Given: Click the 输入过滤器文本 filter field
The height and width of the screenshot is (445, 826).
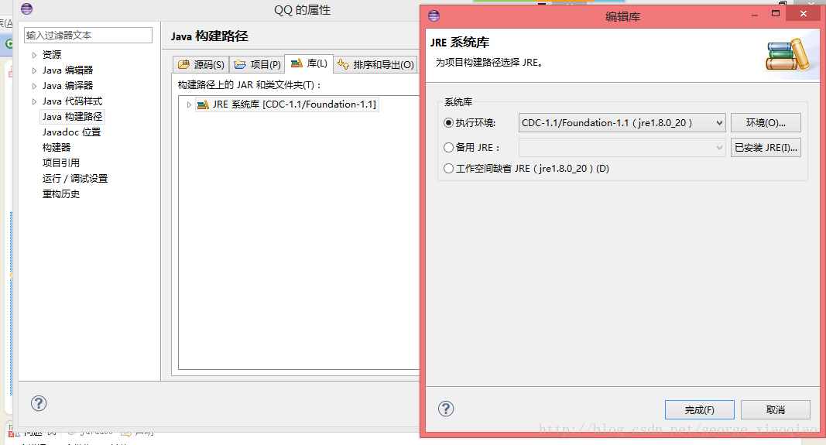Looking at the screenshot, I should [x=88, y=36].
